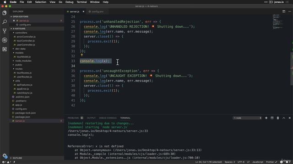
Task: Expand the dev-data folder
Action: click(x=20, y=49)
